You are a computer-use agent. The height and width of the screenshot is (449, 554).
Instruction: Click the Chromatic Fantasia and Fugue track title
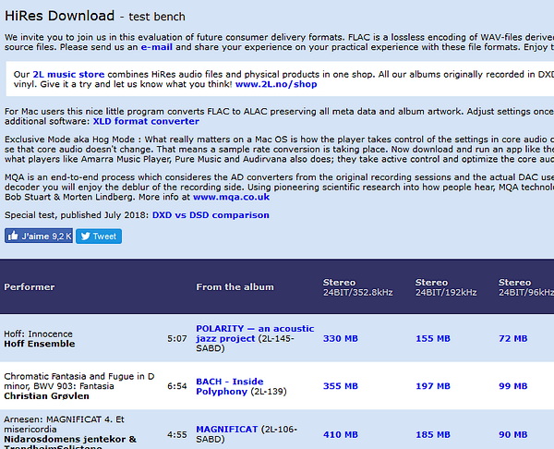(79, 382)
